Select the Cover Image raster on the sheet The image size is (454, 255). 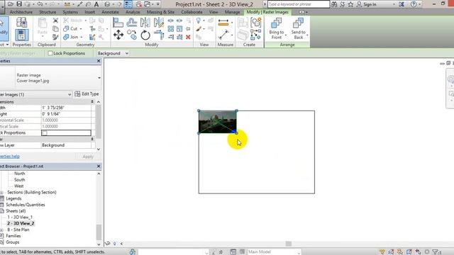(218, 122)
